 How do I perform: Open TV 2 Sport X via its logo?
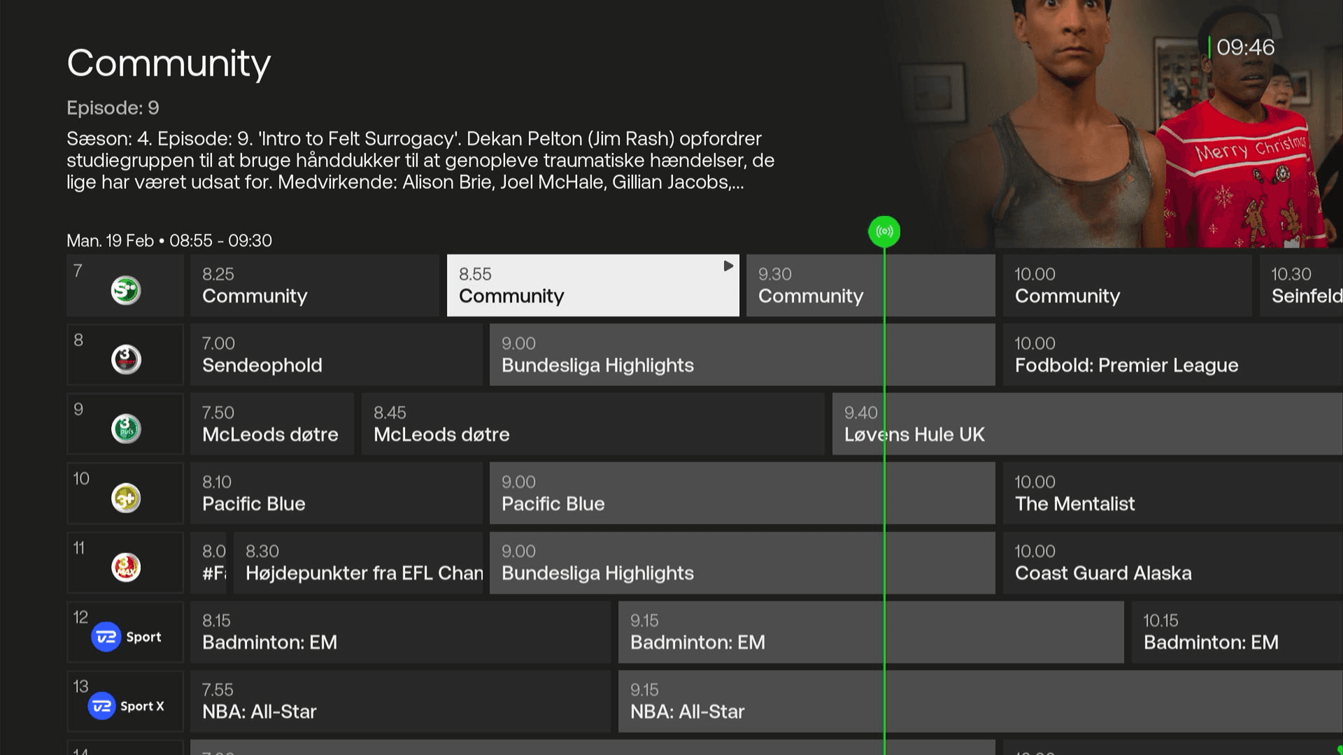124,705
